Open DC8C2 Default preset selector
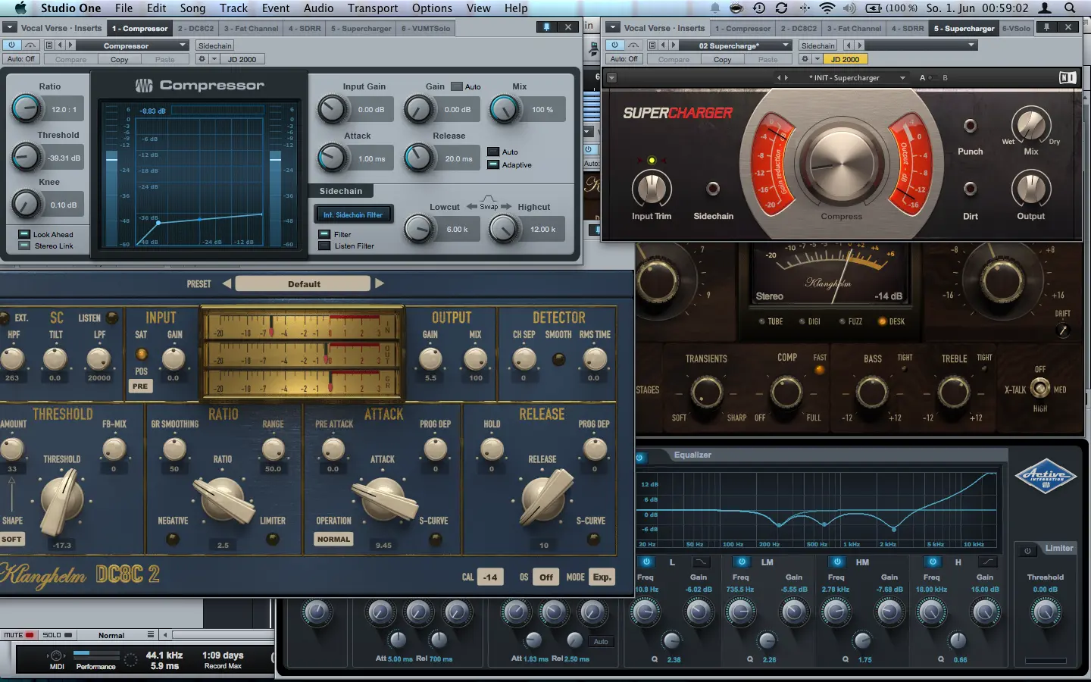Screen dimensions: 1091x682 point(303,283)
